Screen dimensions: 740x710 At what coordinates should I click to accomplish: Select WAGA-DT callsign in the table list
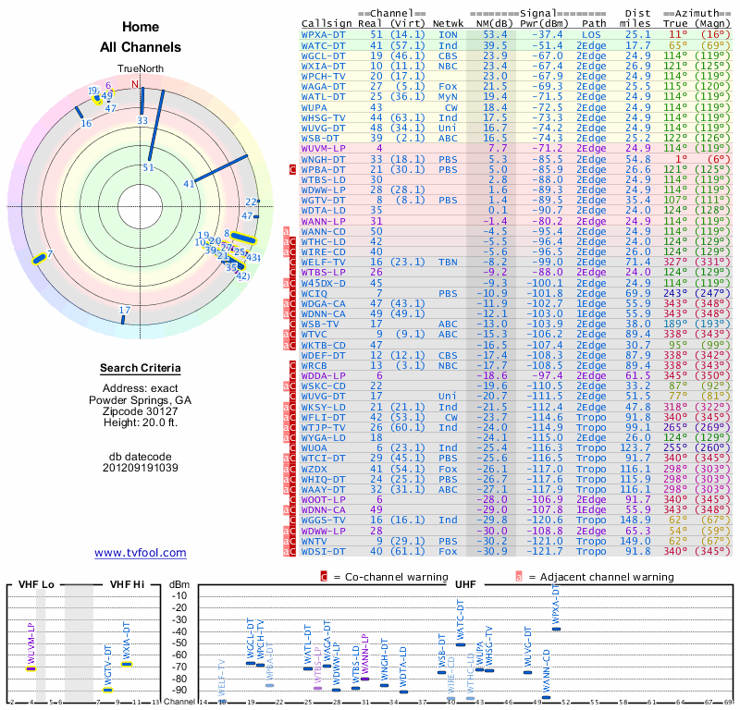pyautogui.click(x=323, y=86)
